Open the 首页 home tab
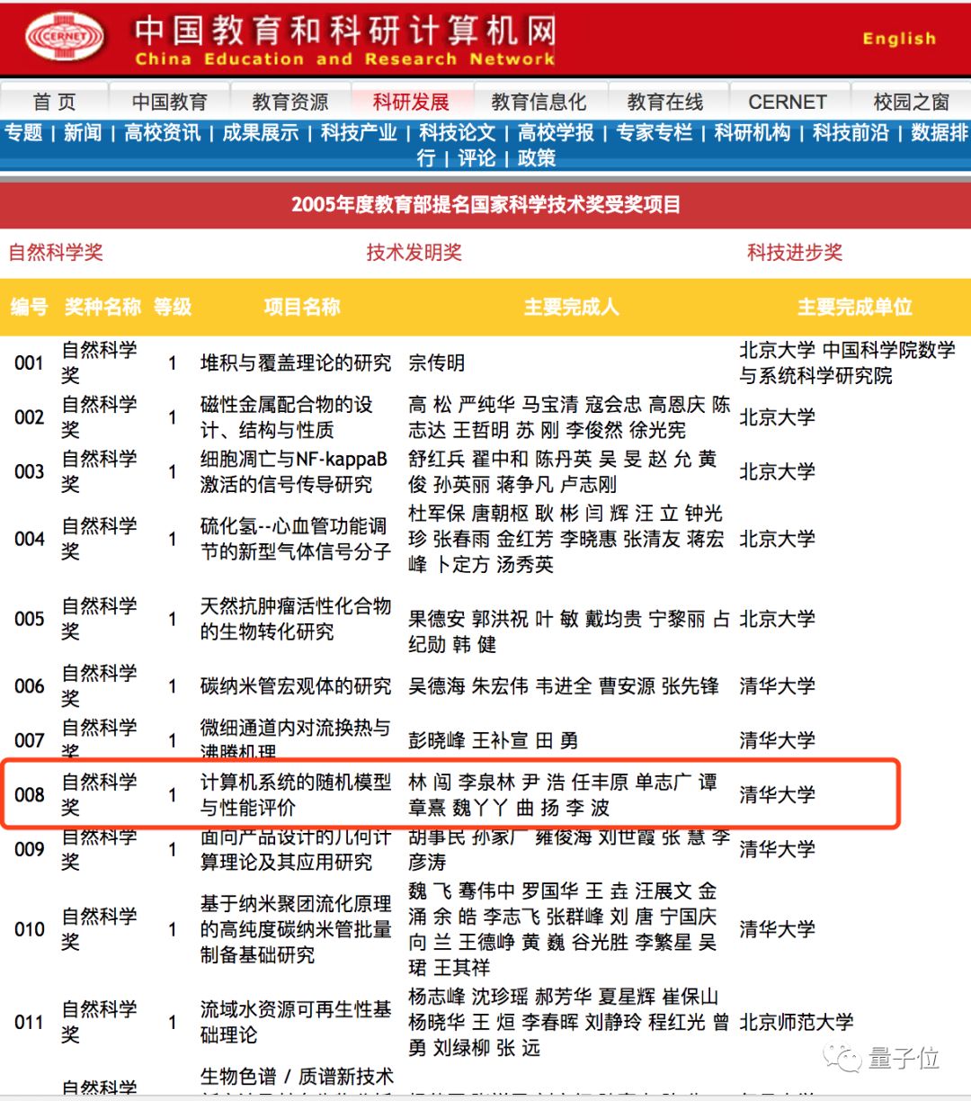Screen dimensions: 971x1101 click(x=55, y=102)
